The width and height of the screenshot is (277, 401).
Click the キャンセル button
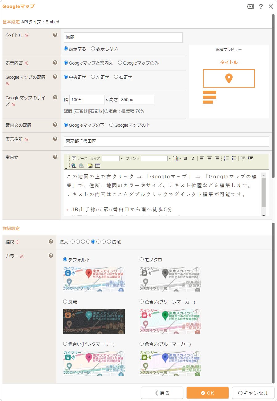253,393
